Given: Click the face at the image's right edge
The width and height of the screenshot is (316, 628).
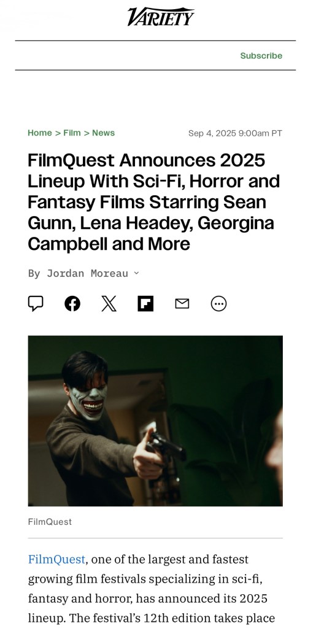Looking at the screenshot, I should [276, 441].
